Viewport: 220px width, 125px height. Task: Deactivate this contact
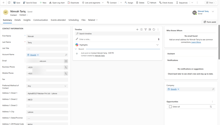[x=73, y=3]
